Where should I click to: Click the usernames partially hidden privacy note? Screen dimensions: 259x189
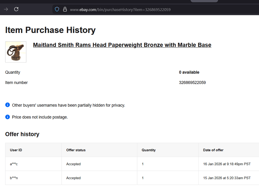(68, 105)
